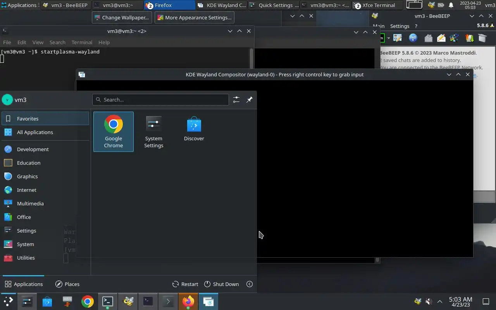
Task: Open Discover store from Plasma taskbar
Action: point(47,301)
